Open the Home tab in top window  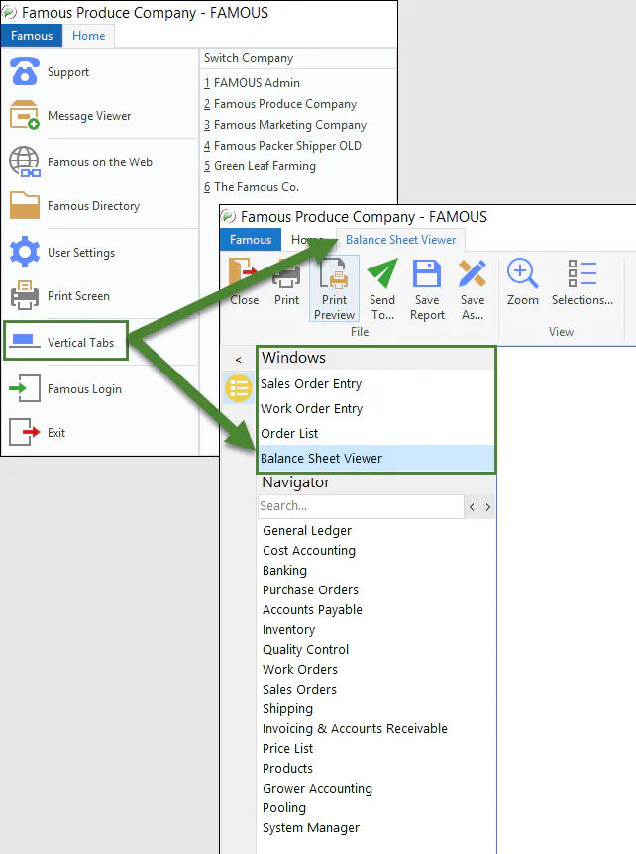[x=89, y=36]
